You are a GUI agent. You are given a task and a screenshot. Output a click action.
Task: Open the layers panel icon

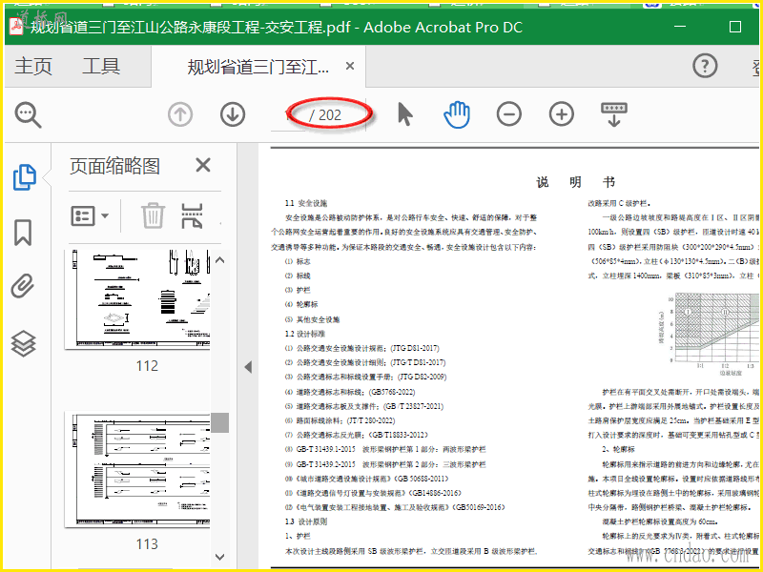click(x=23, y=343)
